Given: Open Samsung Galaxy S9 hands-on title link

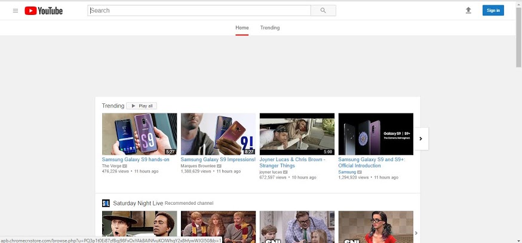Looking at the screenshot, I should pyautogui.click(x=136, y=159).
